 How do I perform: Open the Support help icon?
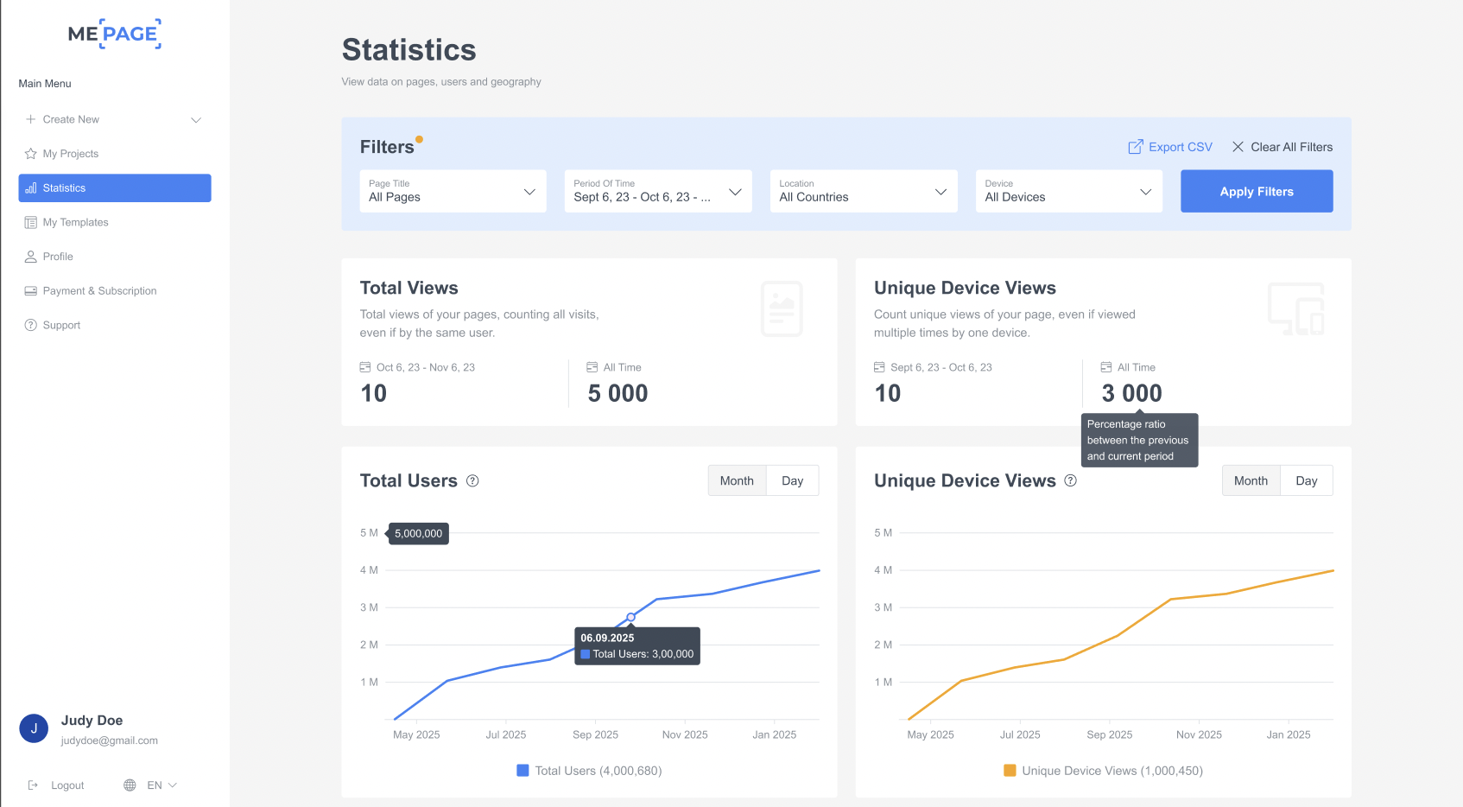point(31,325)
